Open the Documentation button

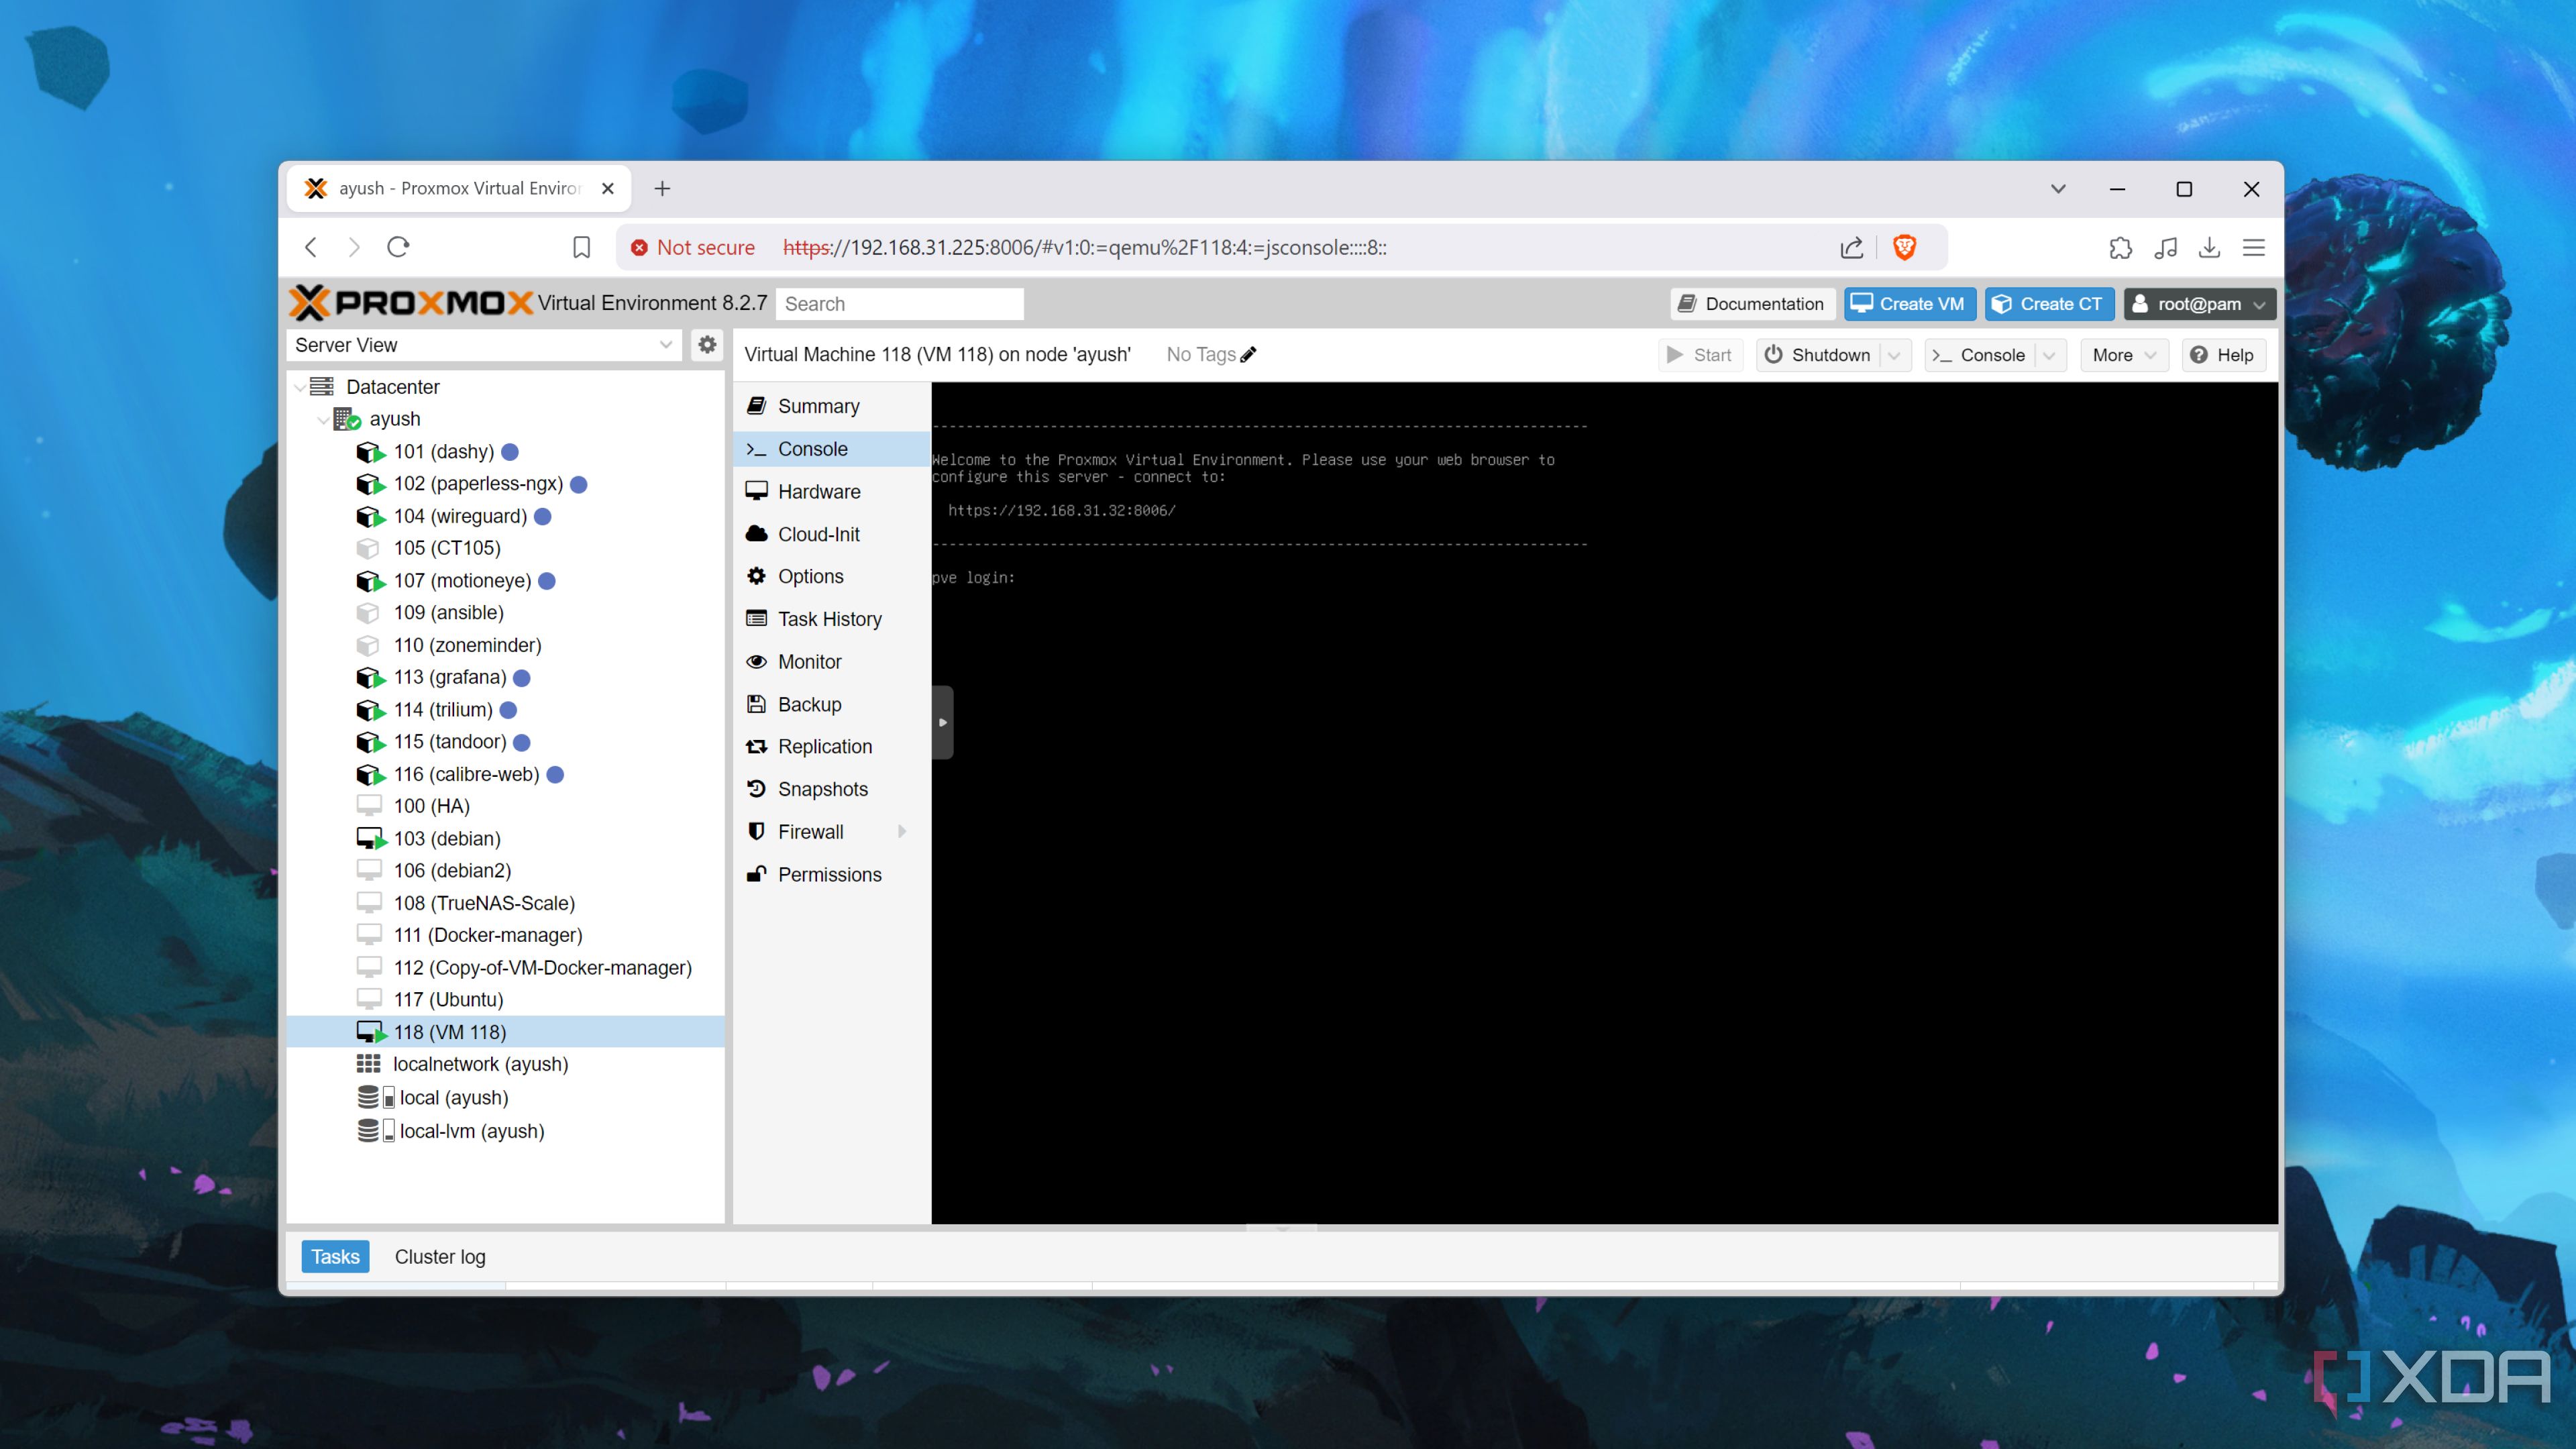pyautogui.click(x=1751, y=303)
